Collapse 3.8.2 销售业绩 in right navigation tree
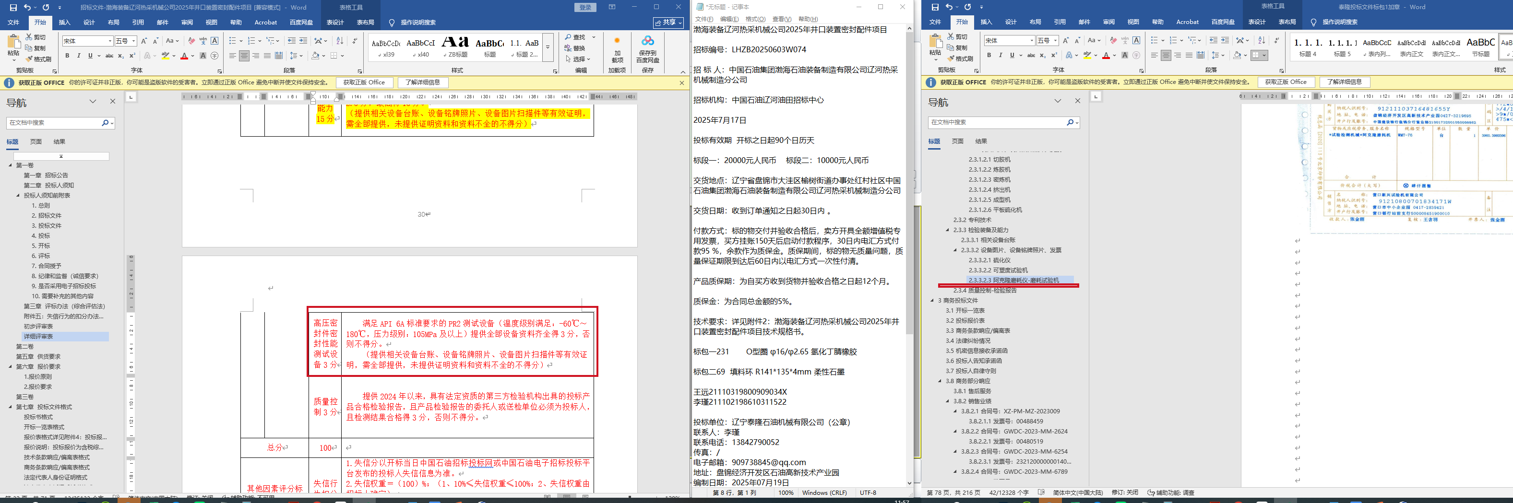The height and width of the screenshot is (503, 1513). pyautogui.click(x=947, y=401)
